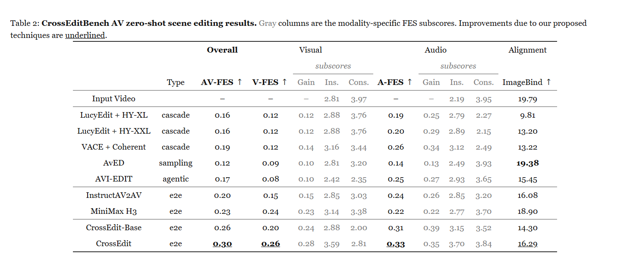Click the Type column header
Viewport: 630px width, 263px height.
(176, 82)
